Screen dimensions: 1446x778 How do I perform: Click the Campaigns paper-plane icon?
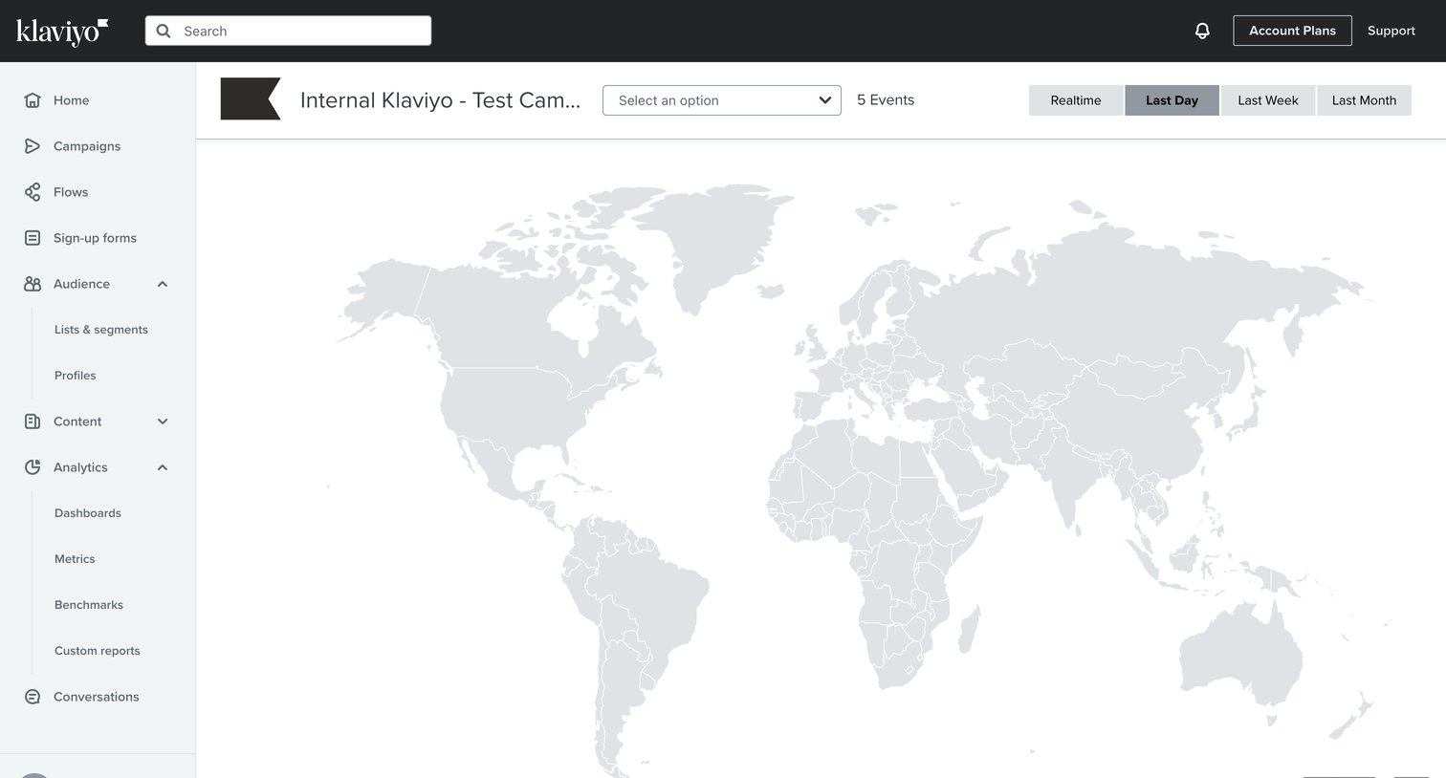(33, 146)
